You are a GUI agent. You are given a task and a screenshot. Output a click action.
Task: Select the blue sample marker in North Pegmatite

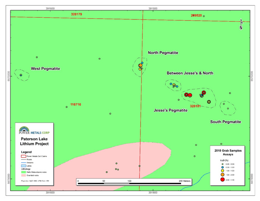coord(142,63)
